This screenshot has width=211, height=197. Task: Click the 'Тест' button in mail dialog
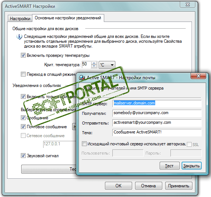(x=170, y=166)
